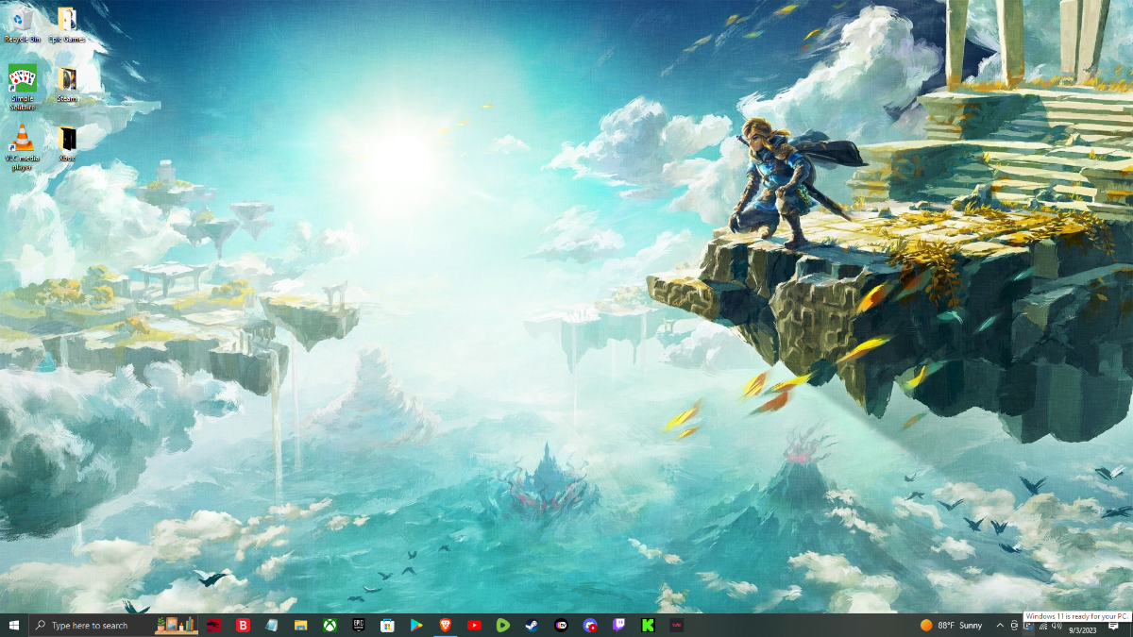Open the 88°F Sunny weather widget
This screenshot has width=1133, height=637.
pyautogui.click(x=952, y=625)
